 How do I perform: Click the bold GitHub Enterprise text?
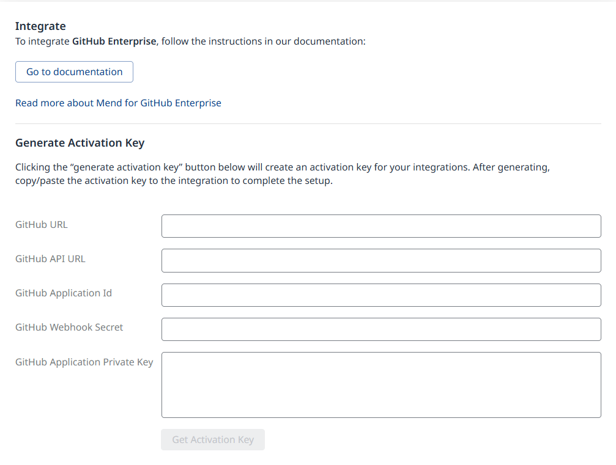pyautogui.click(x=114, y=42)
